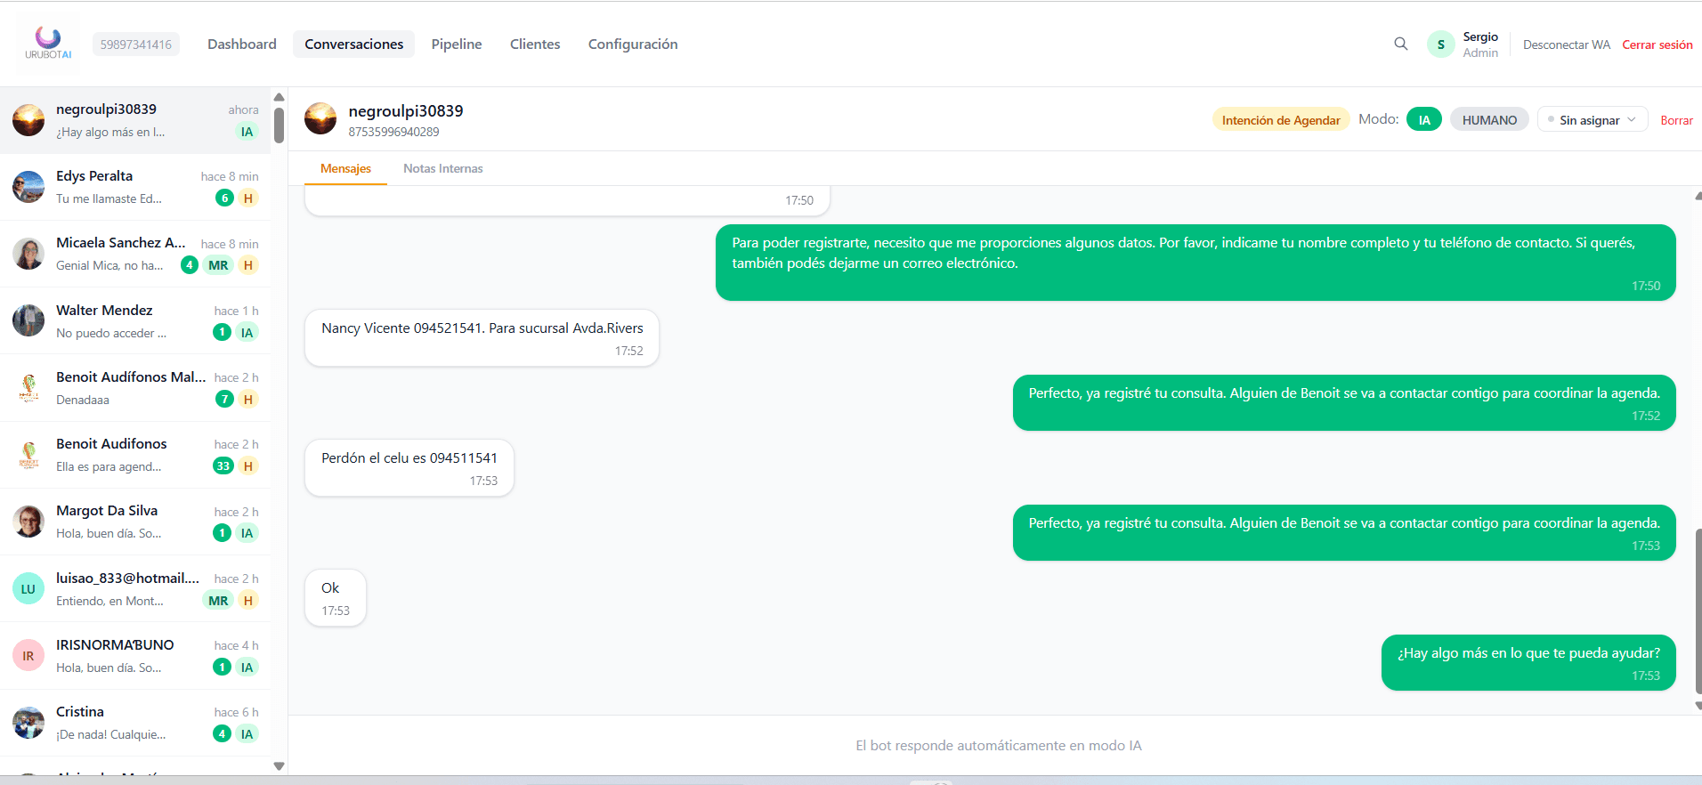Click the IA badge on IRISNORMA'BUNO
This screenshot has height=785, width=1702.
click(x=247, y=667)
